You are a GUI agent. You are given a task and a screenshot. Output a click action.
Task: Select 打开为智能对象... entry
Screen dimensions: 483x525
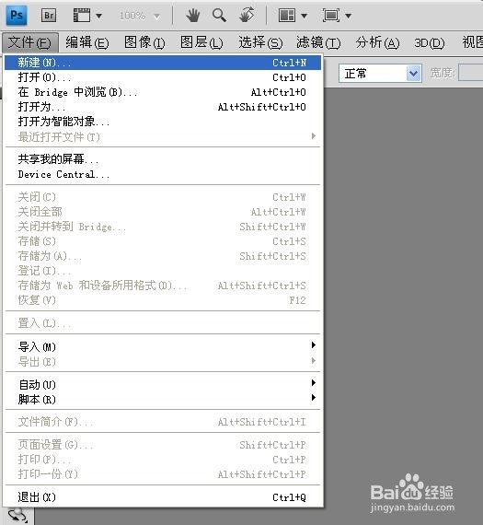pyautogui.click(x=163, y=122)
